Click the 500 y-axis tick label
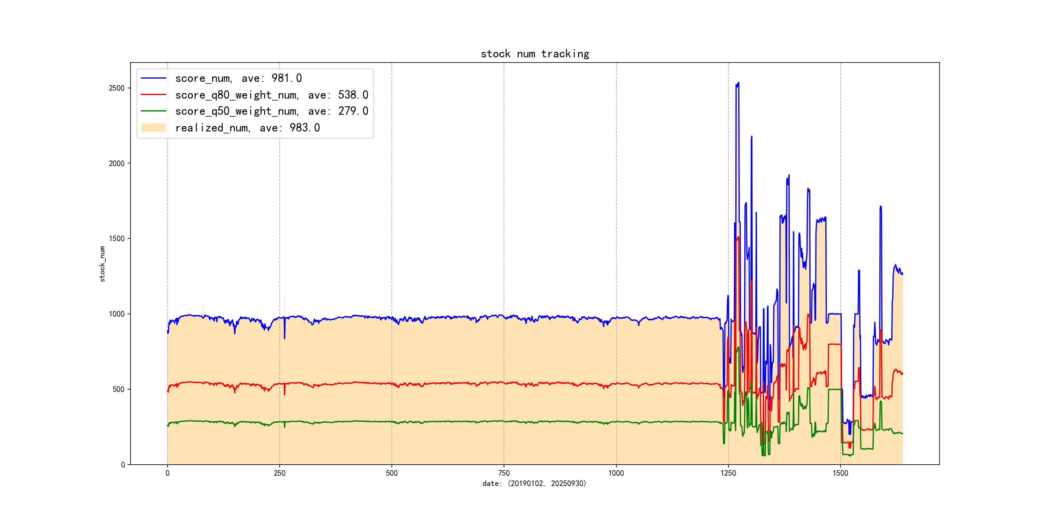Image resolution: width=1044 pixels, height=522 pixels. [118, 390]
